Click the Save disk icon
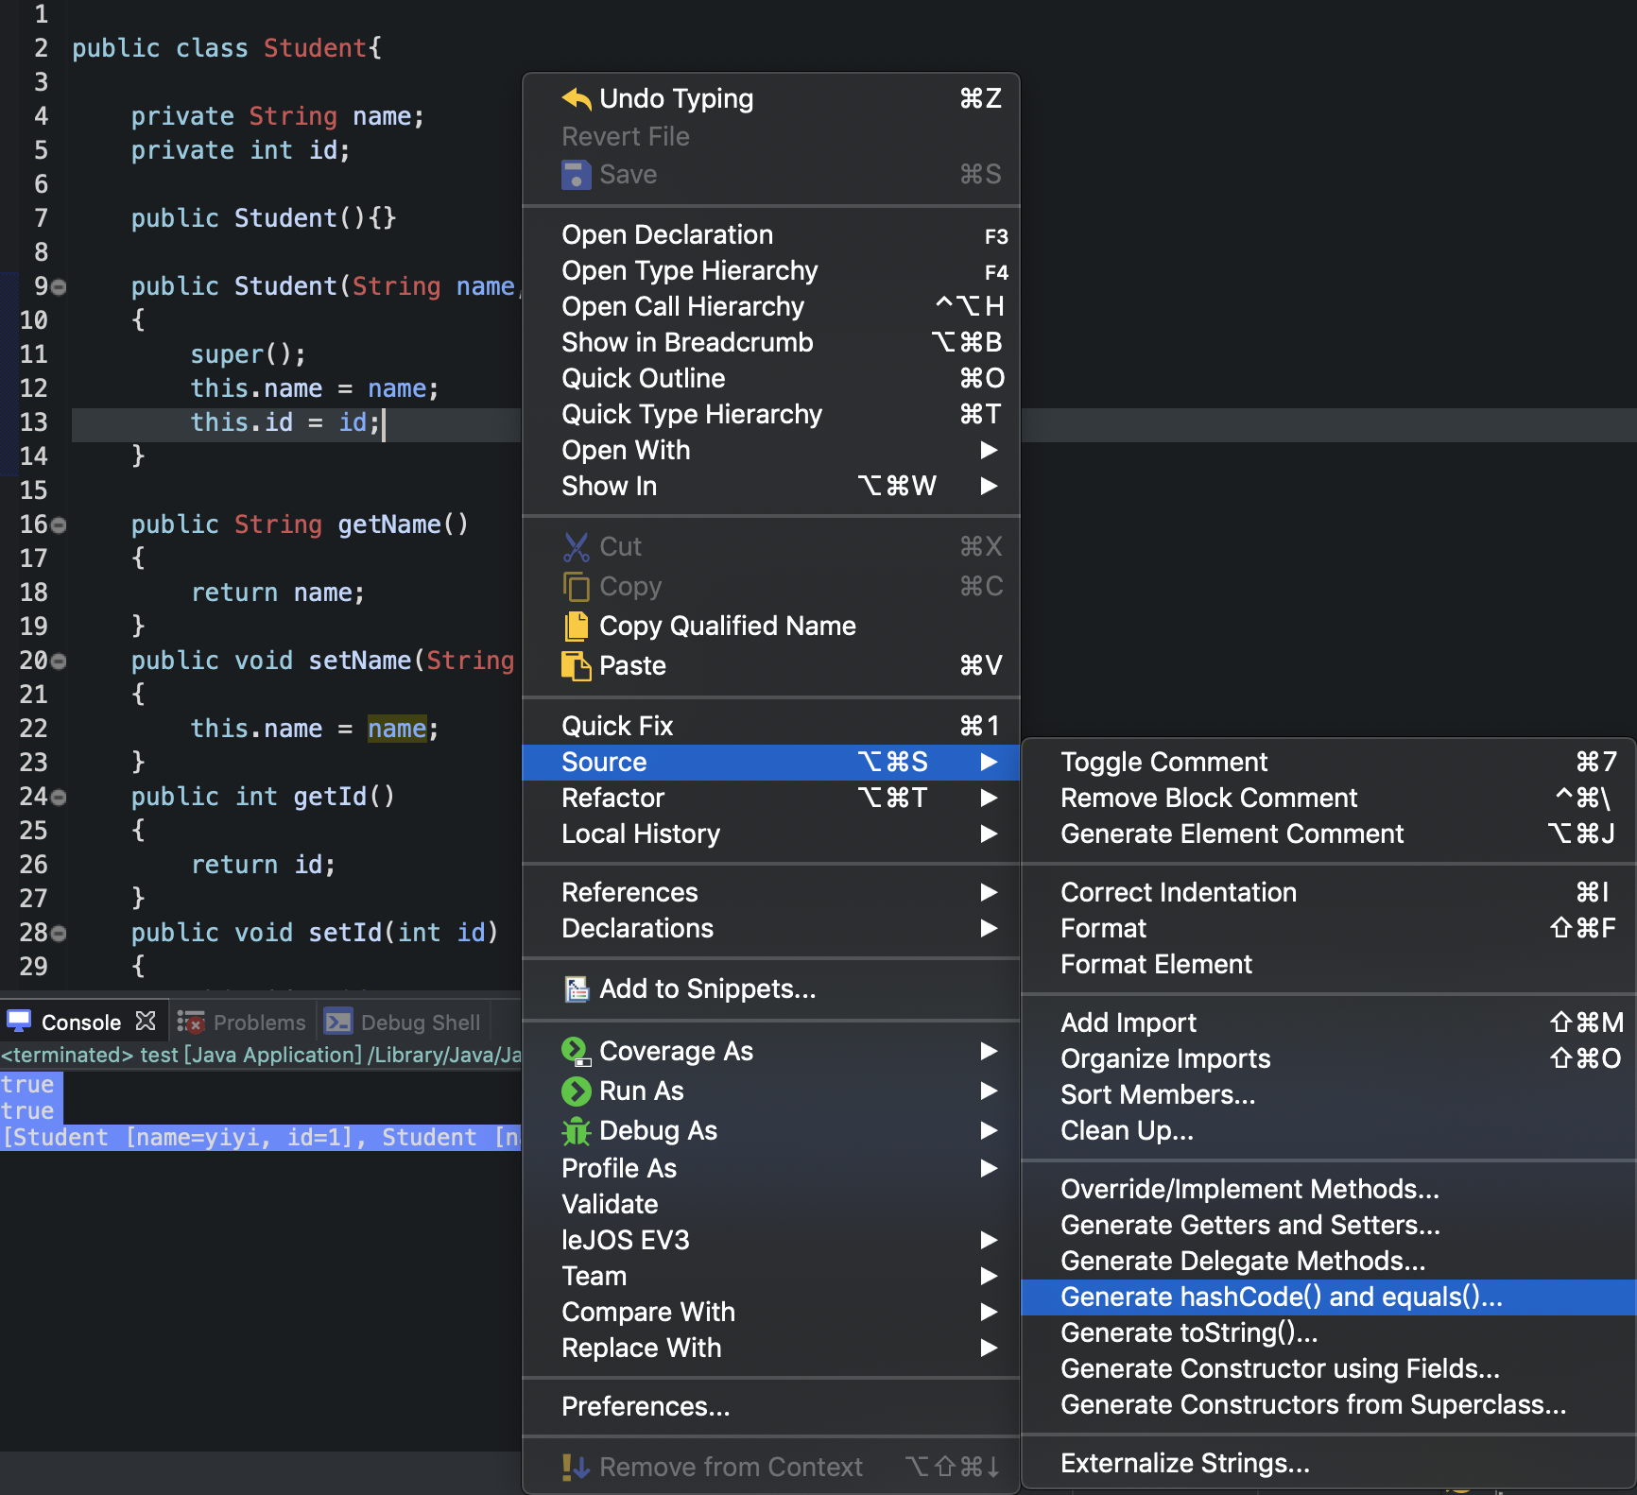 pos(576,174)
